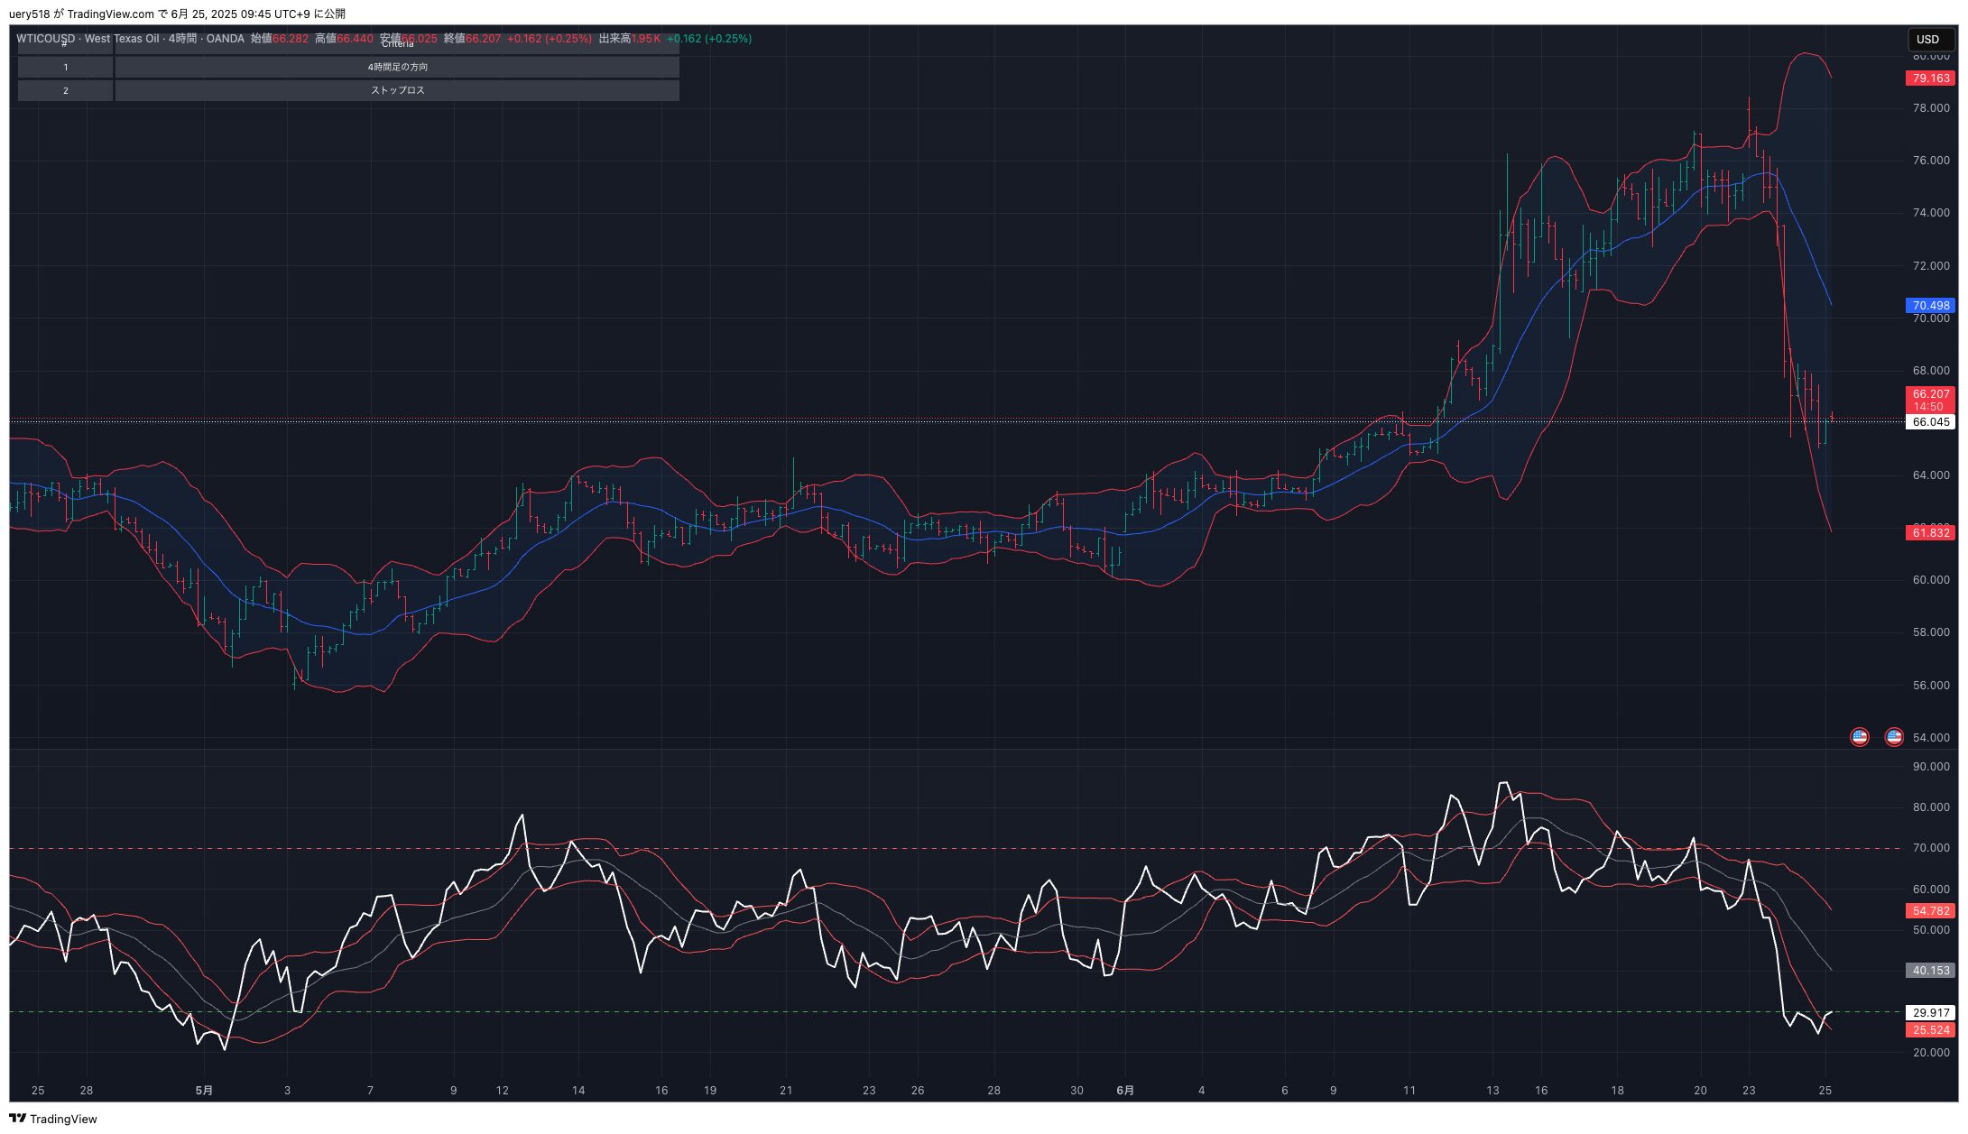Click the blue 70.498 basis price label

(x=1930, y=306)
